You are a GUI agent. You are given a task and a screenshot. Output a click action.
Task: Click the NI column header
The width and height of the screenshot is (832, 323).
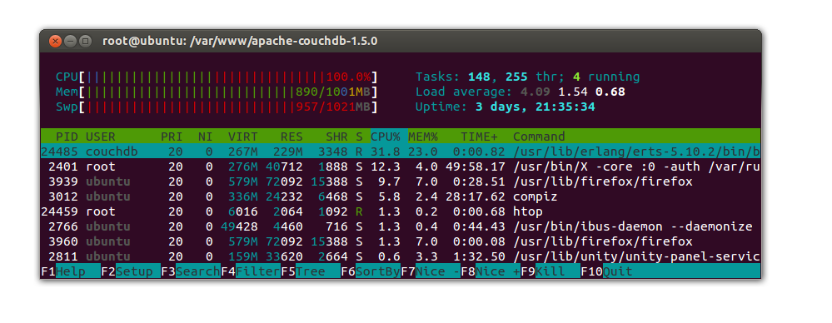coord(206,137)
